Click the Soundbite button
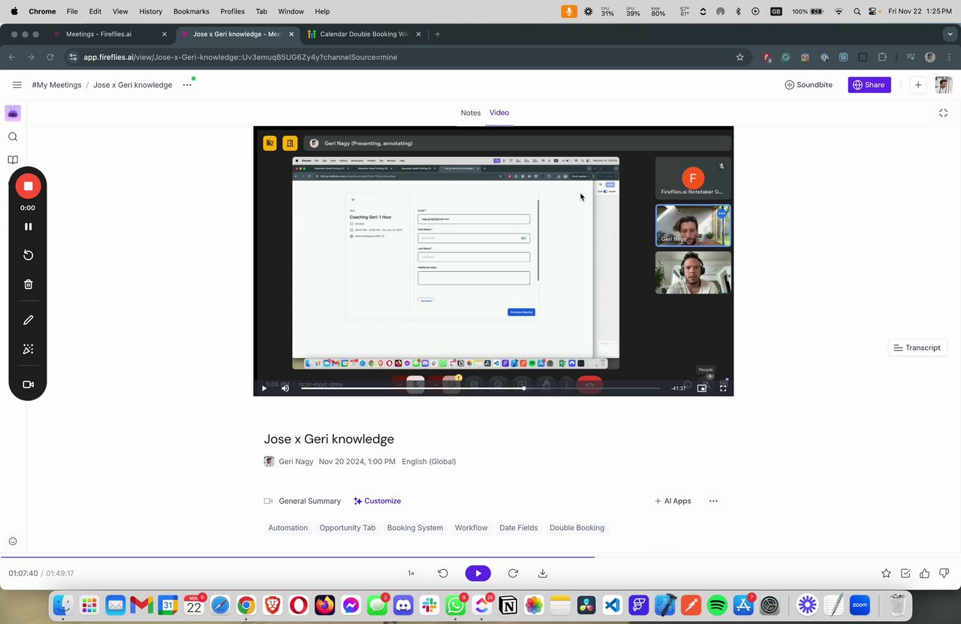The width and height of the screenshot is (961, 624). 809,85
